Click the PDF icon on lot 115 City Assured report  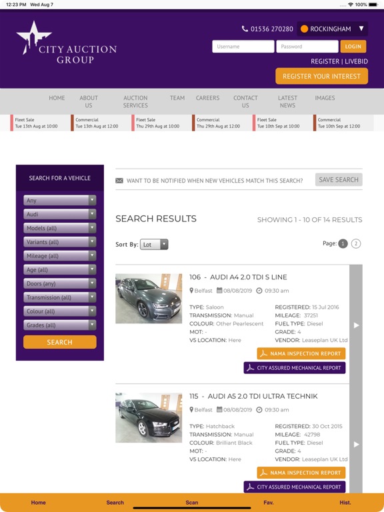[250, 487]
